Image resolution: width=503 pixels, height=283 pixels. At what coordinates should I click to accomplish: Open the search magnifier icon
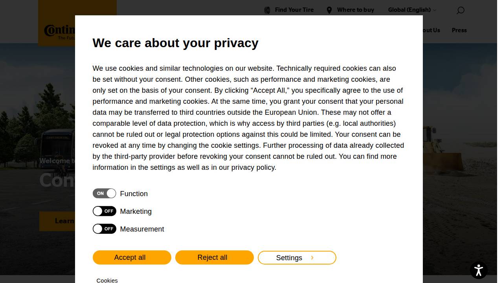click(460, 11)
